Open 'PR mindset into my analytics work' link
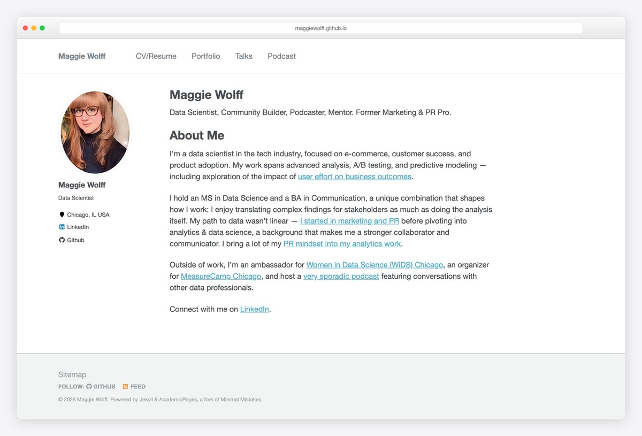Image resolution: width=642 pixels, height=436 pixels. [342, 243]
